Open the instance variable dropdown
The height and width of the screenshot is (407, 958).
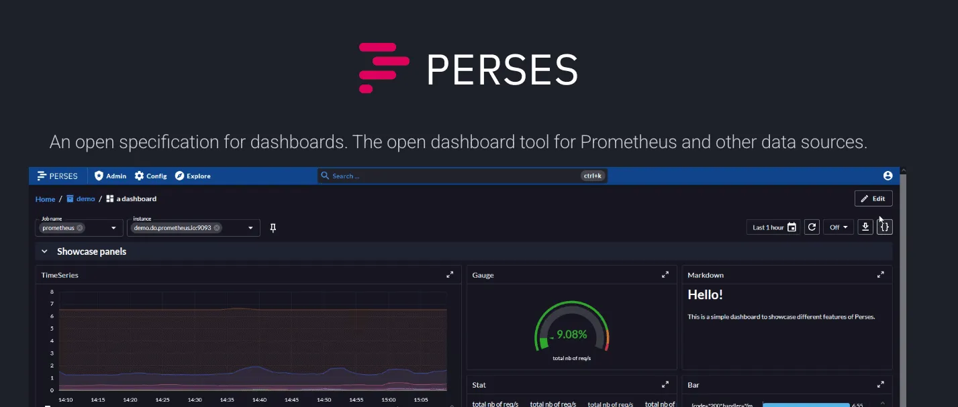250,228
